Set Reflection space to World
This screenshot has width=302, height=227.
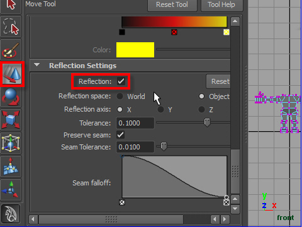120,96
